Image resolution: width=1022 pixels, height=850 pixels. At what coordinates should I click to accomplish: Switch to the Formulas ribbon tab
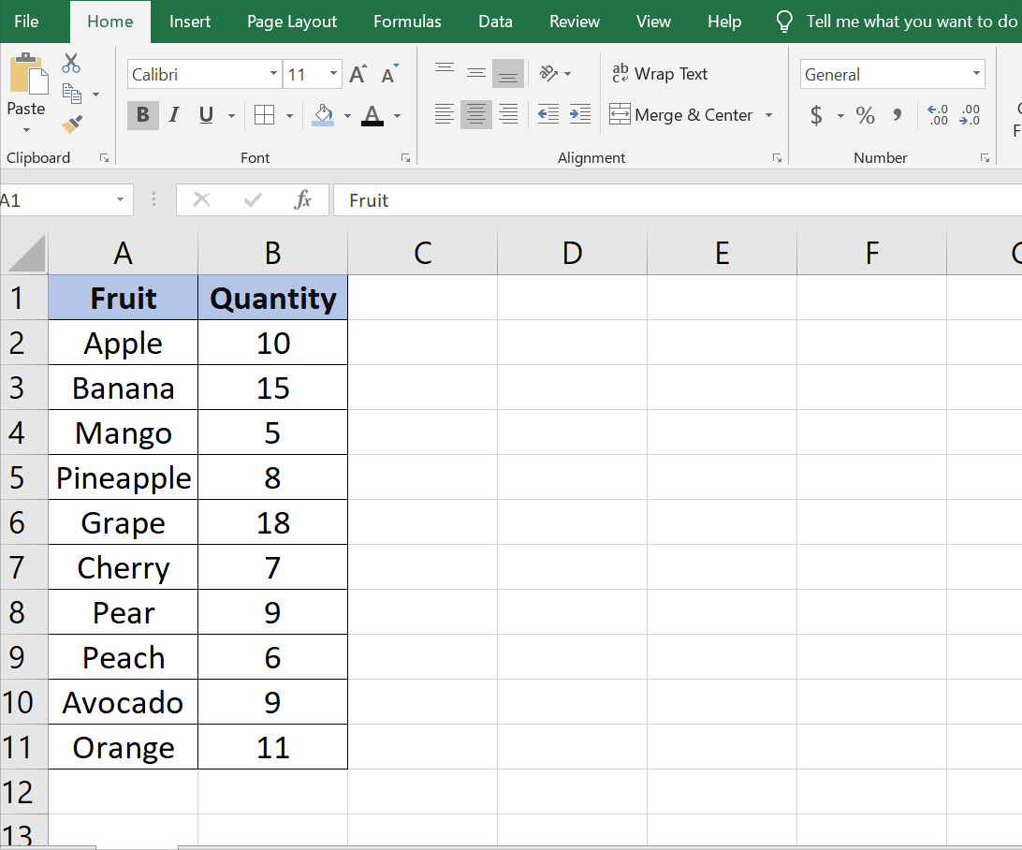coord(407,21)
